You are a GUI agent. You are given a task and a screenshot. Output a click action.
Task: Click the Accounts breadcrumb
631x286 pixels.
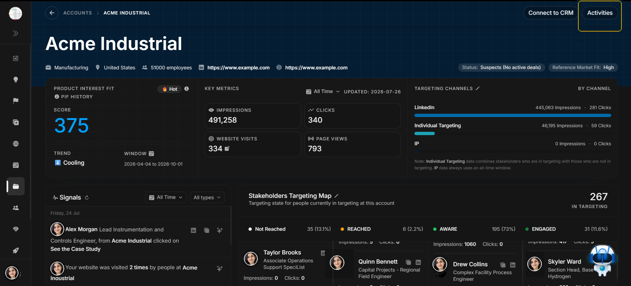click(78, 13)
